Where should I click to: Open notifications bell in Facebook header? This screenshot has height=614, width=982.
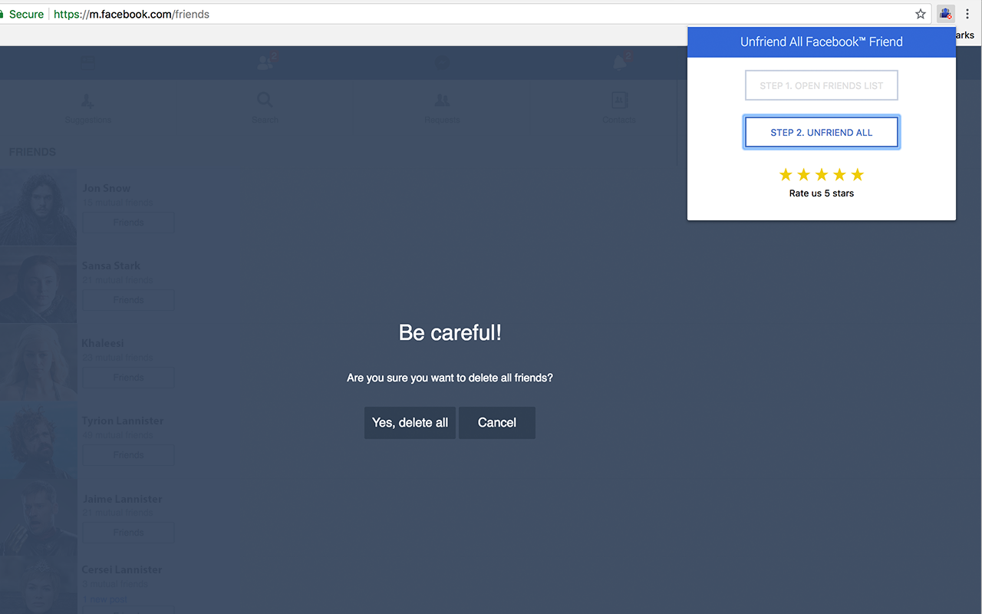(620, 63)
